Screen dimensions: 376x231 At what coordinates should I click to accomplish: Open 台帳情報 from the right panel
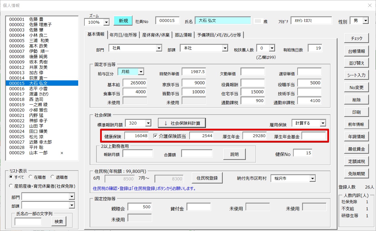coord(356,51)
